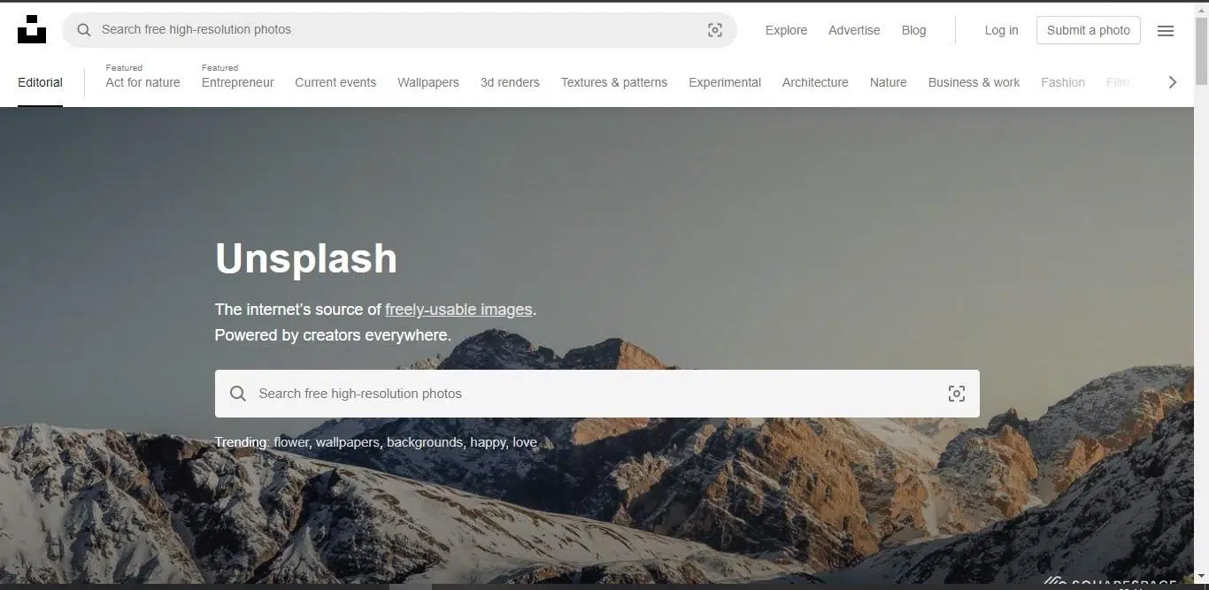Screen dimensions: 1209x590
Task: Go to the 3d renders category
Action: [510, 82]
